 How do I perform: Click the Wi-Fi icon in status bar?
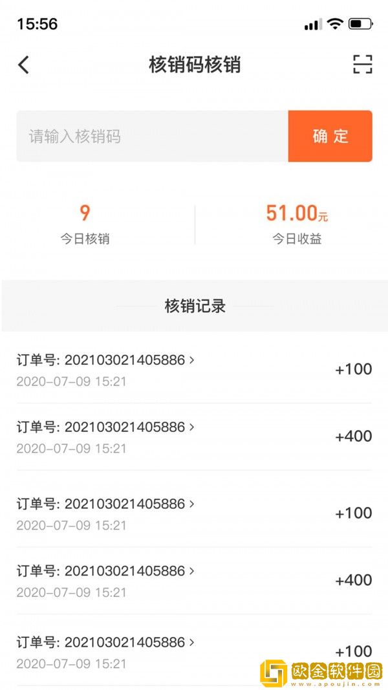click(x=334, y=23)
